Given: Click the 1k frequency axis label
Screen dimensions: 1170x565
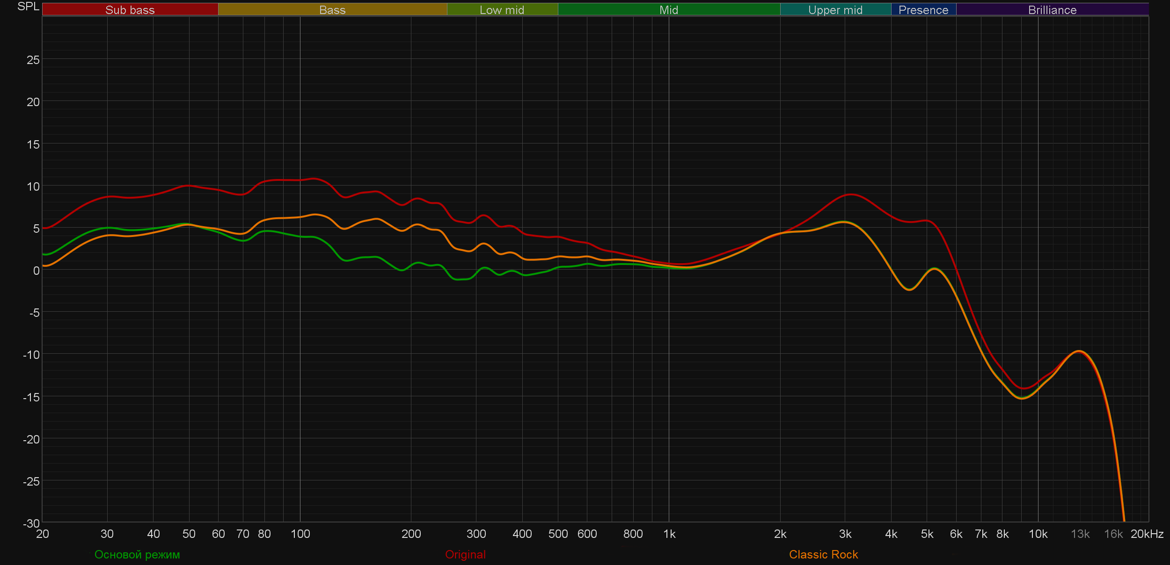Looking at the screenshot, I should (x=669, y=534).
